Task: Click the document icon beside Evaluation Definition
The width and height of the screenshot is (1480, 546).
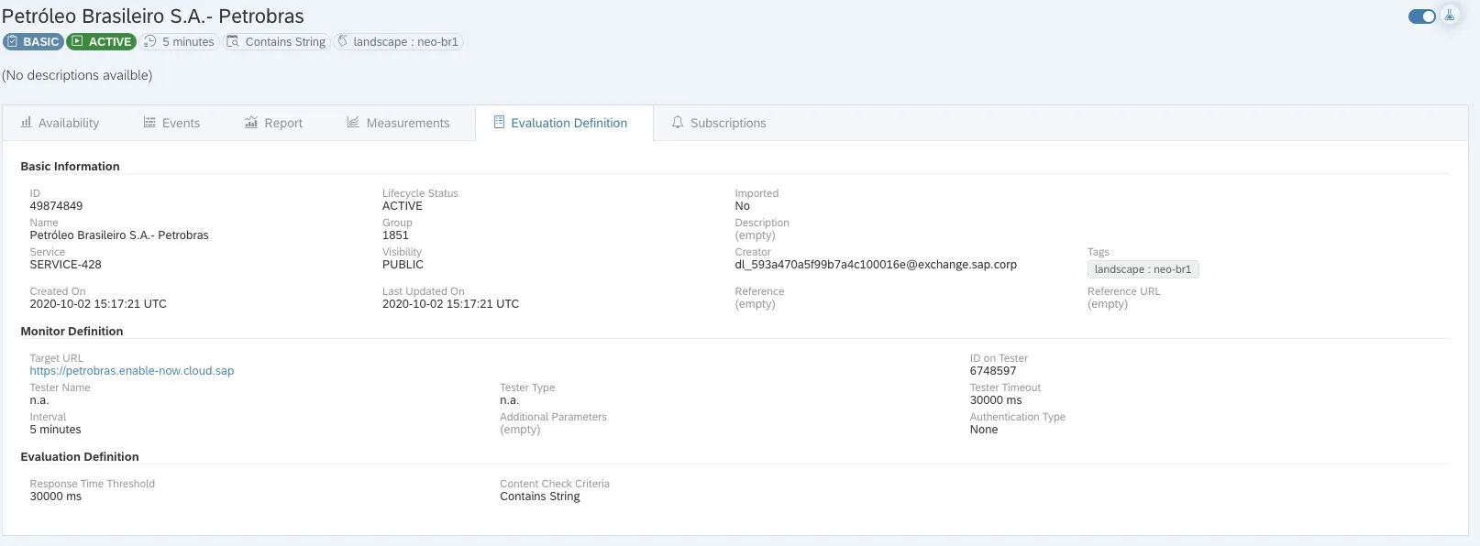Action: tap(499, 122)
